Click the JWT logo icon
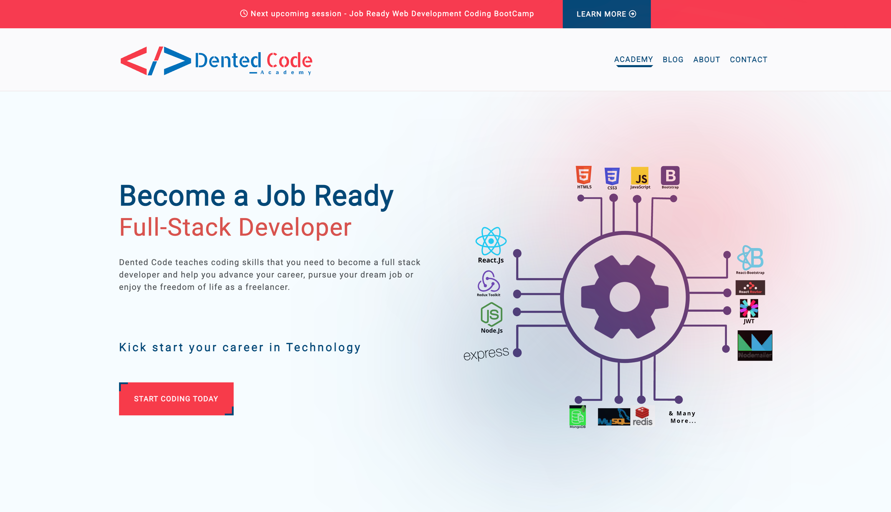Image resolution: width=891 pixels, height=512 pixels. (749, 308)
